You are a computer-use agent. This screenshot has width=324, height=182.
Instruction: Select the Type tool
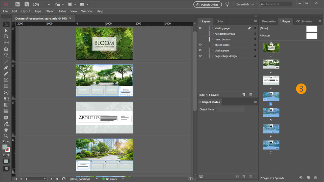(6, 55)
